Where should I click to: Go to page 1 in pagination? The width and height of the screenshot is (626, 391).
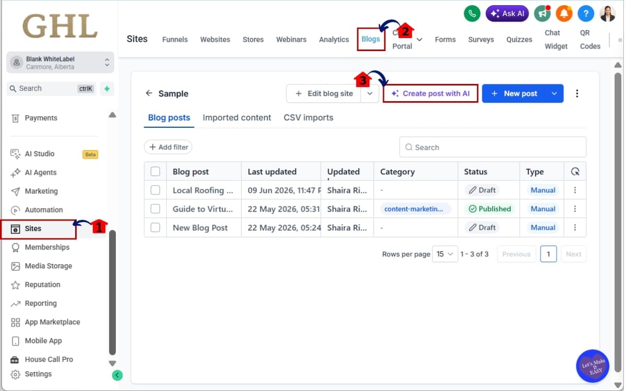pyautogui.click(x=548, y=254)
